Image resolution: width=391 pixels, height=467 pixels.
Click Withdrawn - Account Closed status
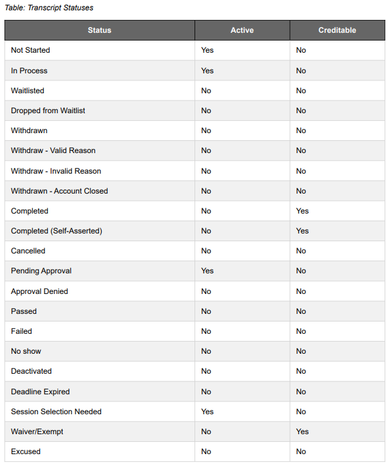click(59, 191)
